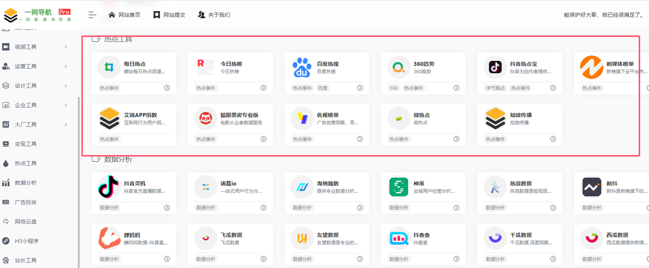Open the 热浪数据 card icon
The width and height of the screenshot is (649, 268).
point(495,187)
